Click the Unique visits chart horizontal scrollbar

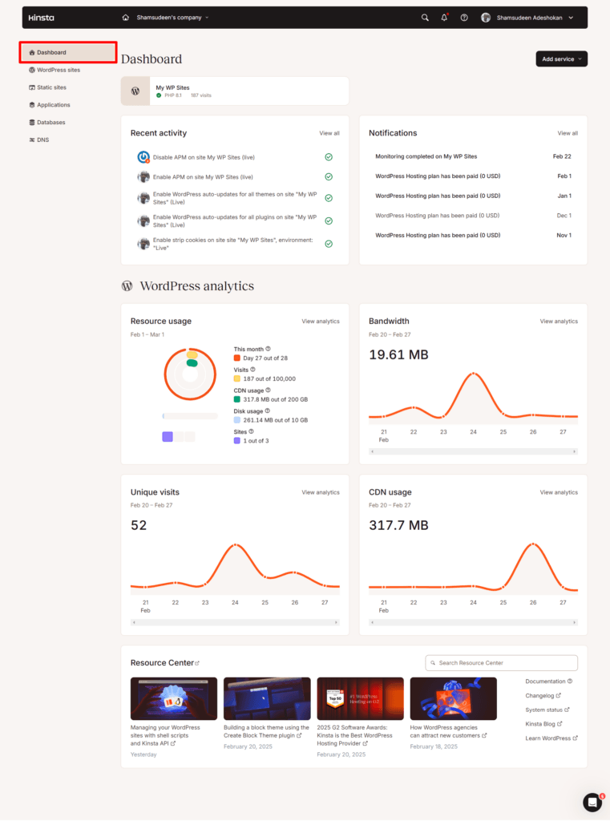(x=235, y=622)
